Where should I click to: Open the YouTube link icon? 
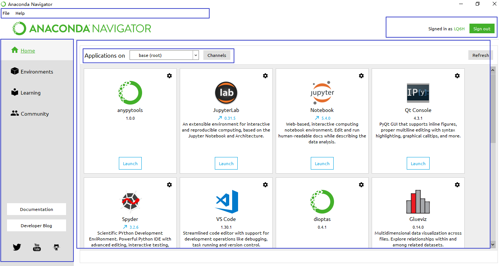37,247
